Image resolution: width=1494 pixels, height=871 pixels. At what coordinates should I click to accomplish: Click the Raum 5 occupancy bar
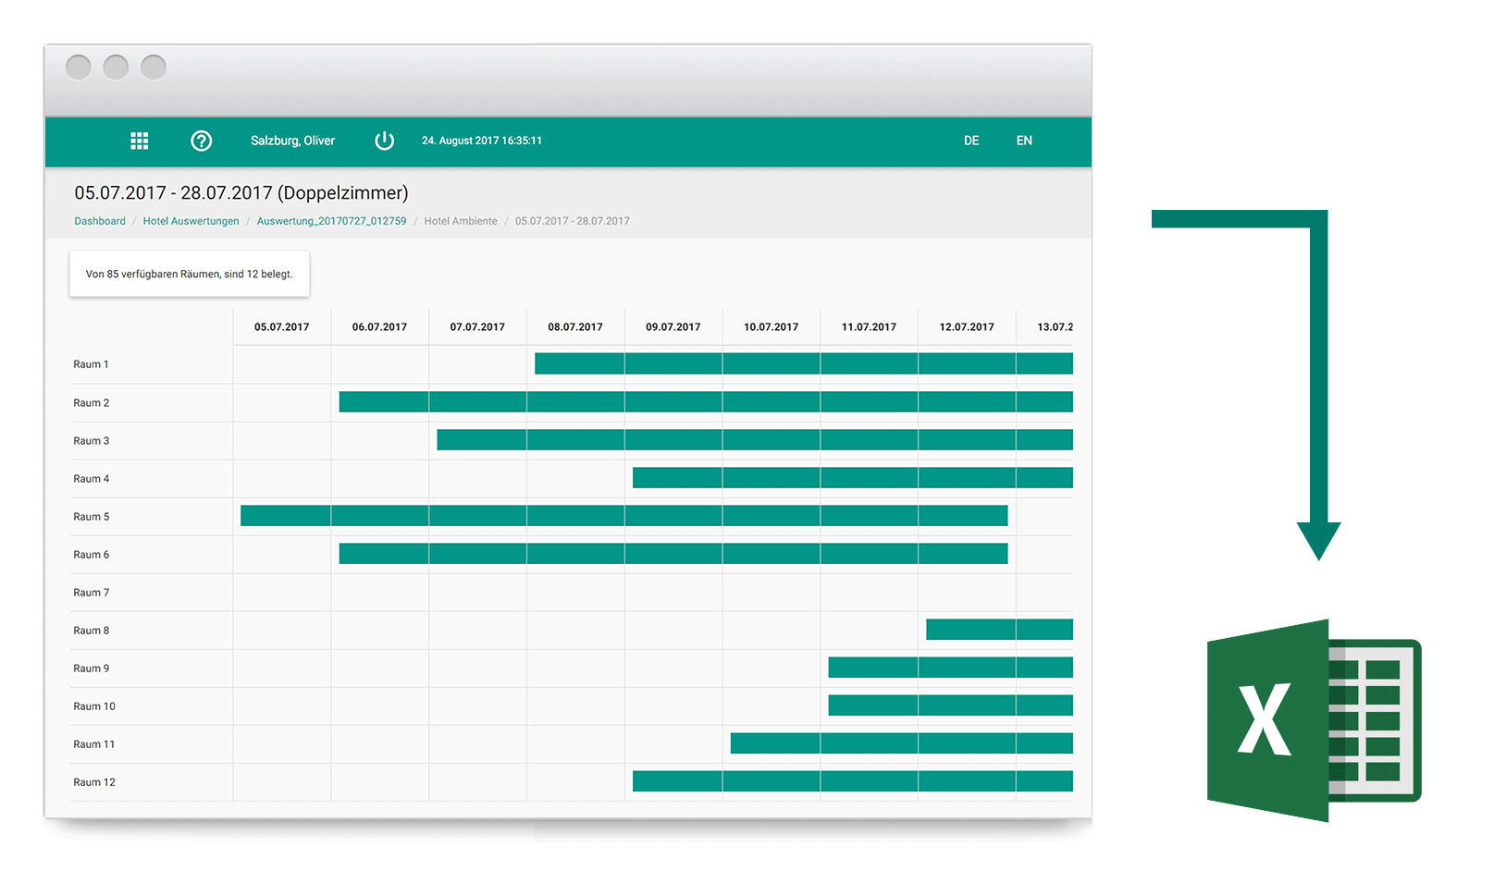point(624,515)
